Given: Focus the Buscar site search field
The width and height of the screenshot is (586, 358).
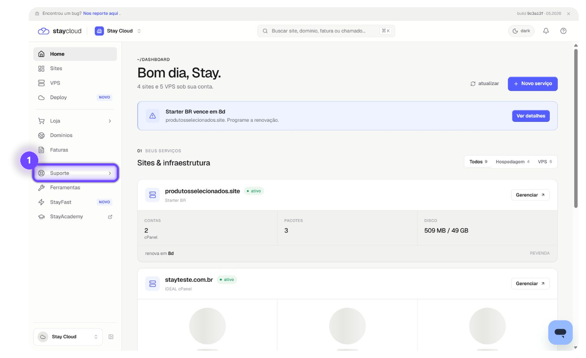Looking at the screenshot, I should click(x=326, y=31).
